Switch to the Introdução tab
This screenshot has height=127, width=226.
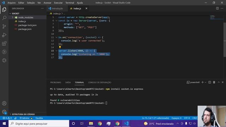(57, 8)
